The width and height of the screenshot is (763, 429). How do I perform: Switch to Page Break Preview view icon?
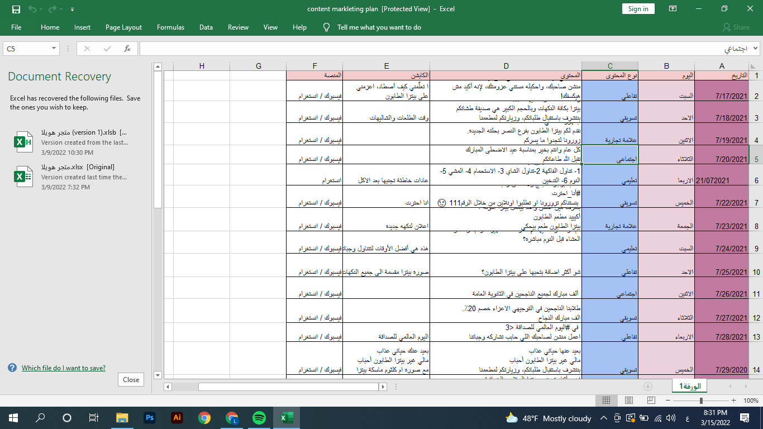(650, 401)
